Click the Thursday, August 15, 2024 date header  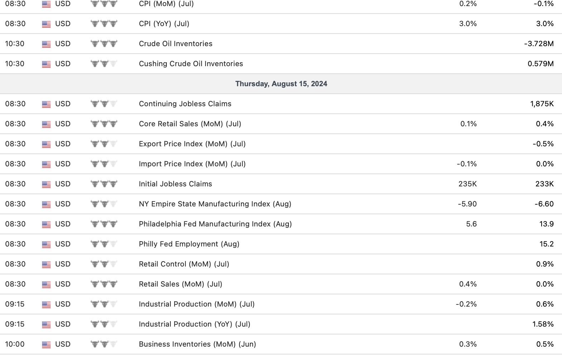coord(281,84)
